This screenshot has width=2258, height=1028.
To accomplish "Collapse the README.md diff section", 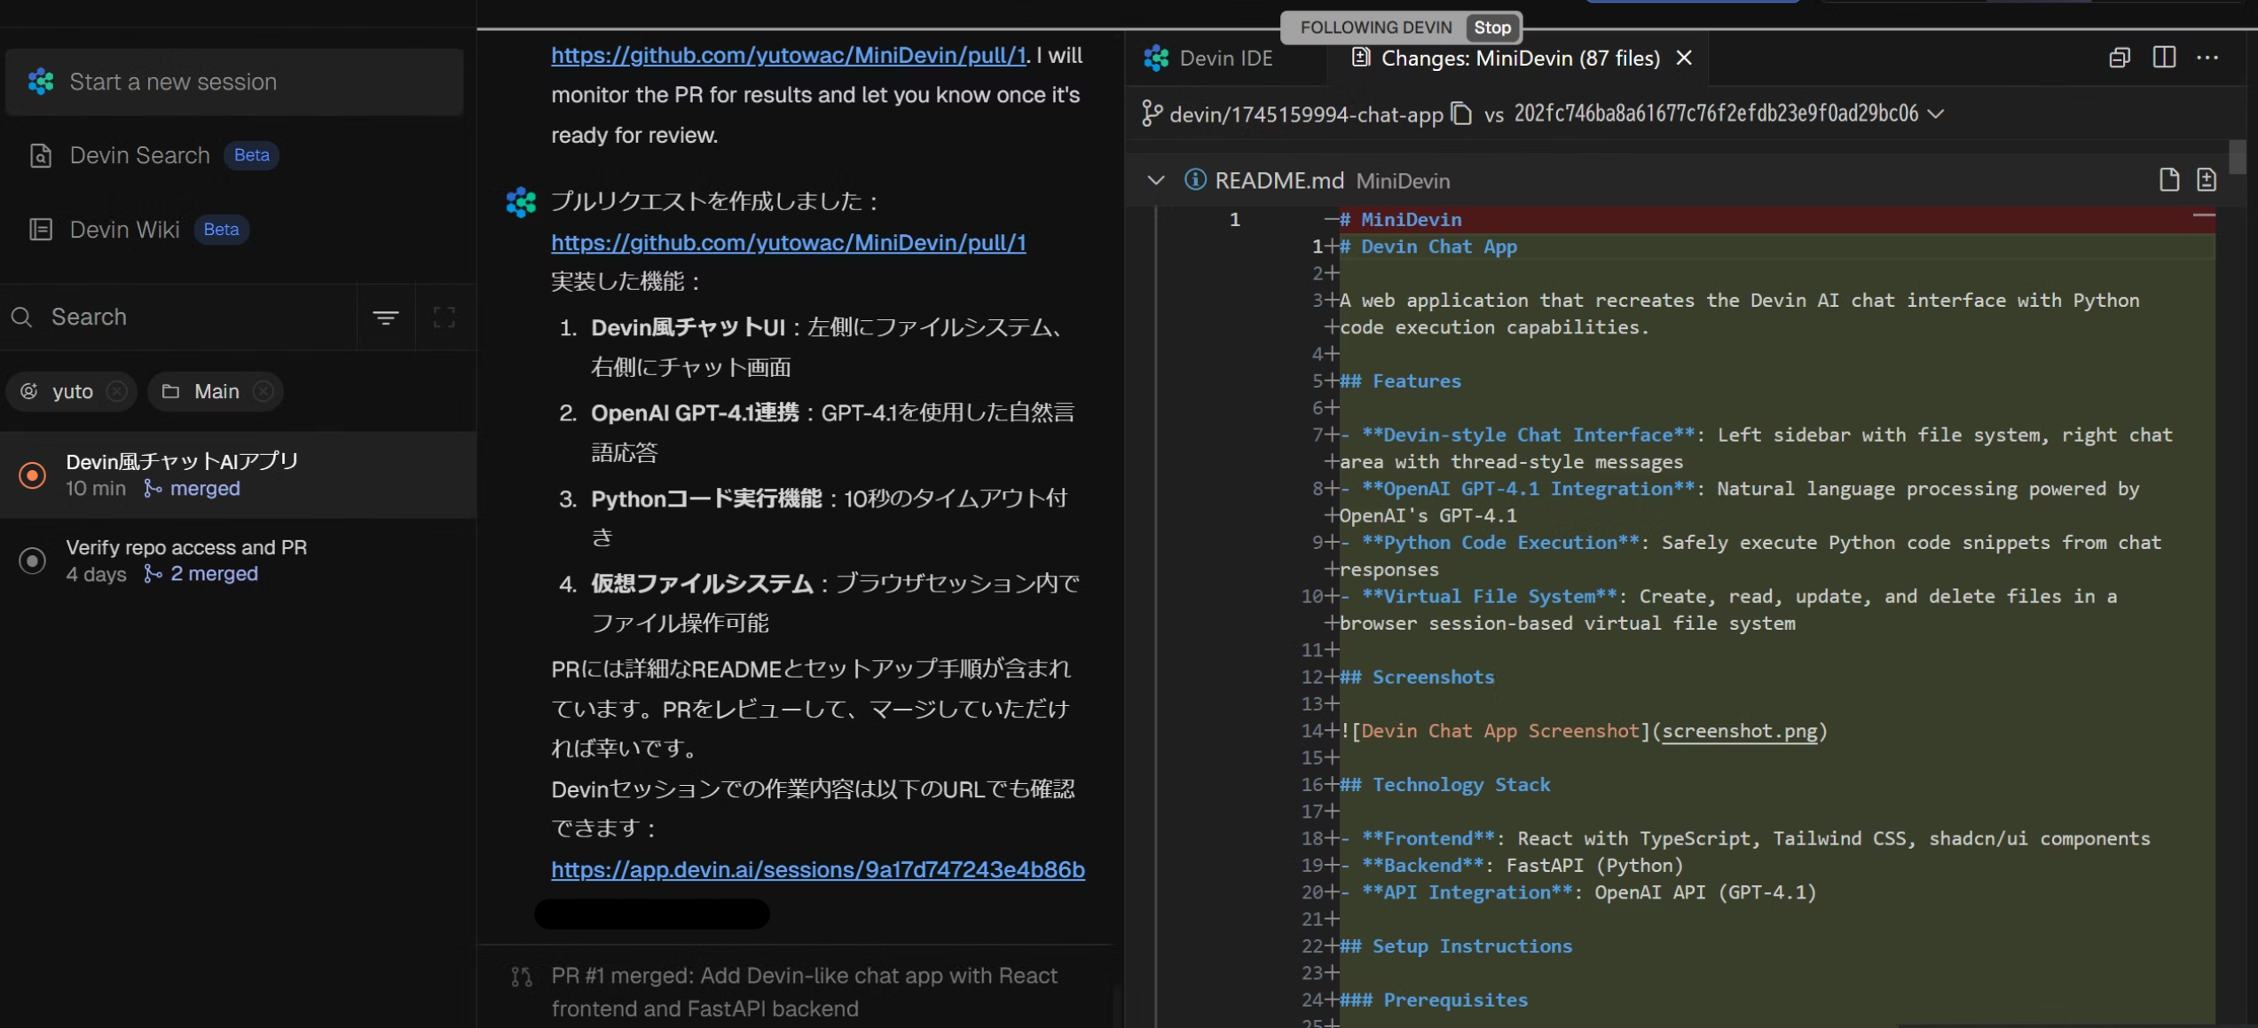I will (1155, 180).
